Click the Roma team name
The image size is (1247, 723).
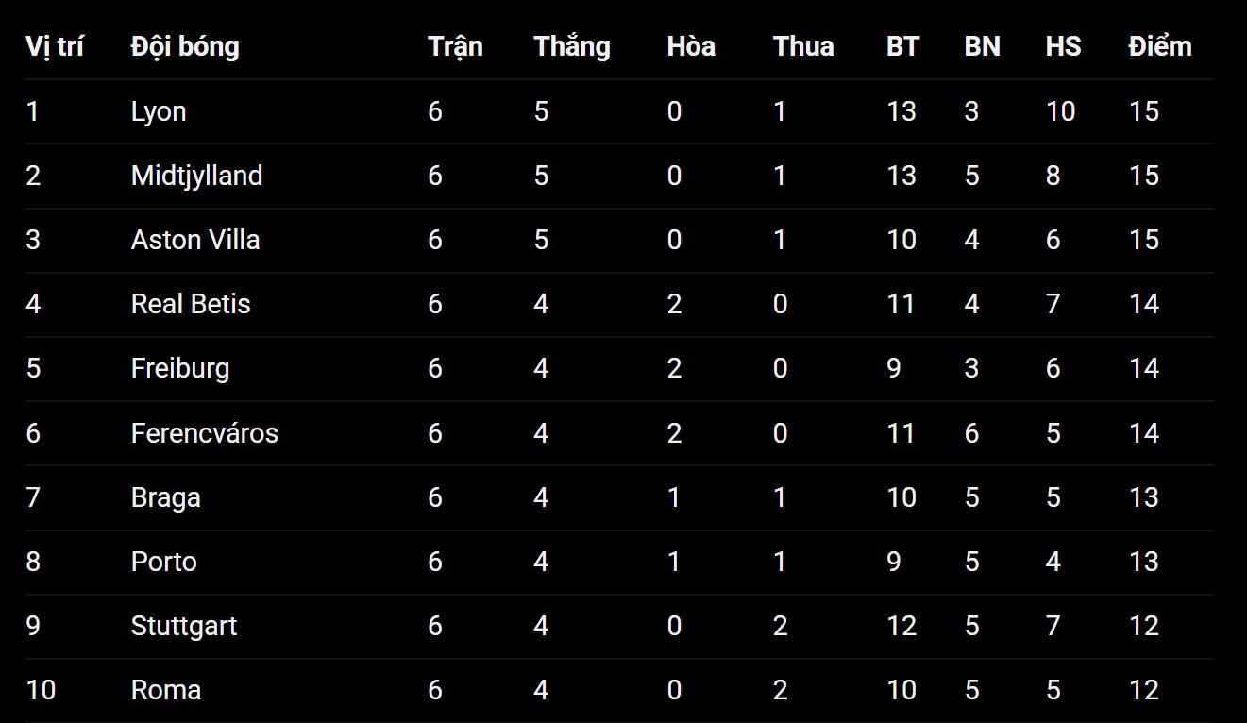tap(166, 690)
